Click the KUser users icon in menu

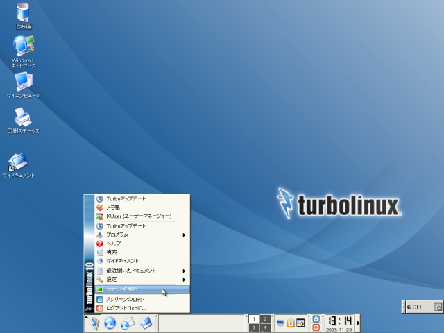click(100, 216)
